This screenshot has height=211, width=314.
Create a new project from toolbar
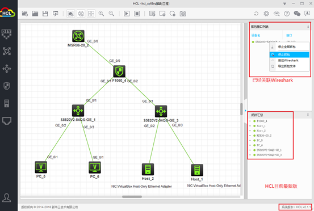point(25,14)
